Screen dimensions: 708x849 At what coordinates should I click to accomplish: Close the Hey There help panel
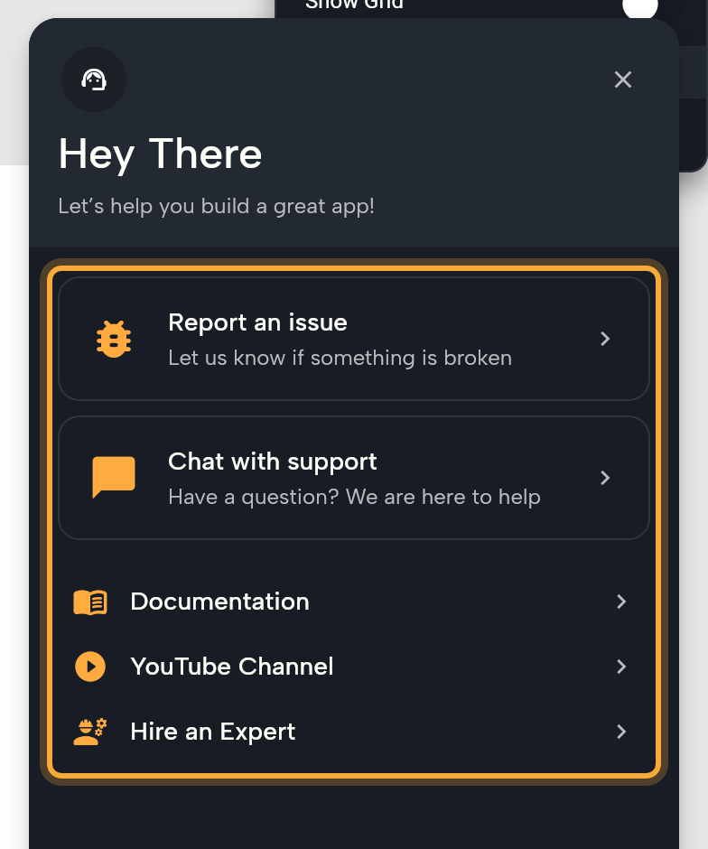pos(623,79)
